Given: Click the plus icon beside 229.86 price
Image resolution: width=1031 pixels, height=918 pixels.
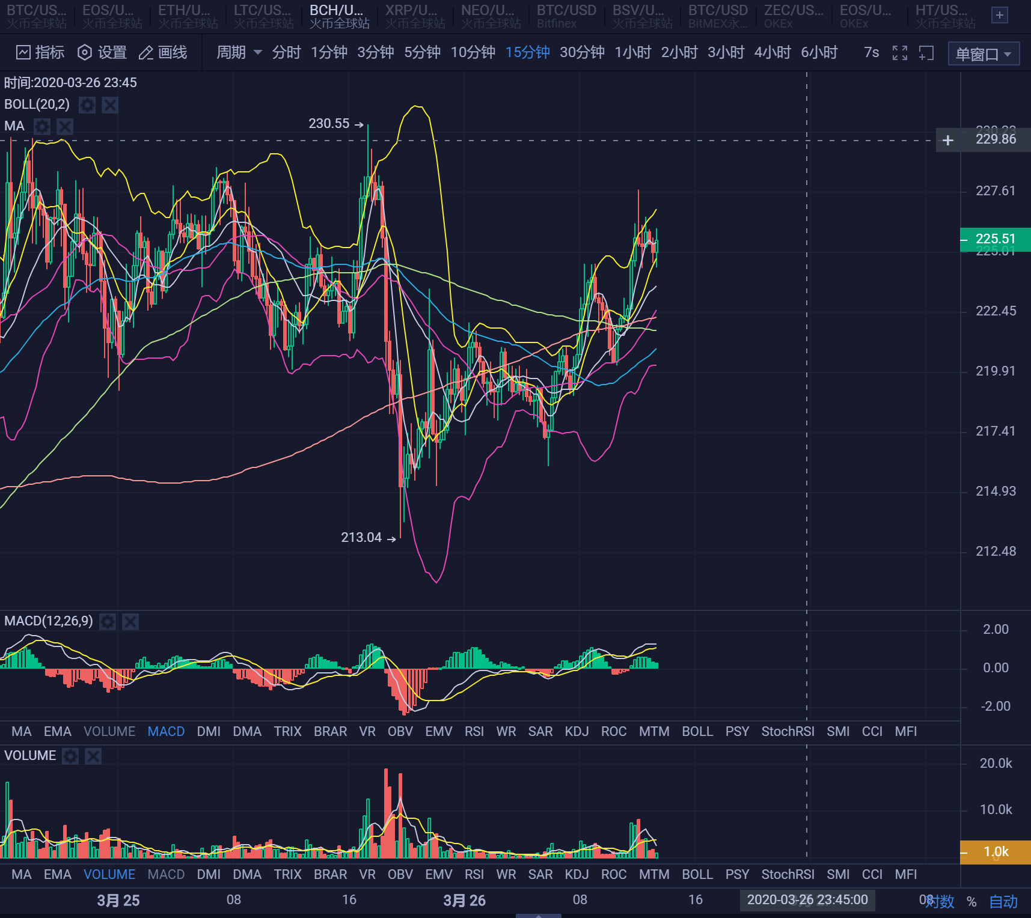Looking at the screenshot, I should [948, 140].
